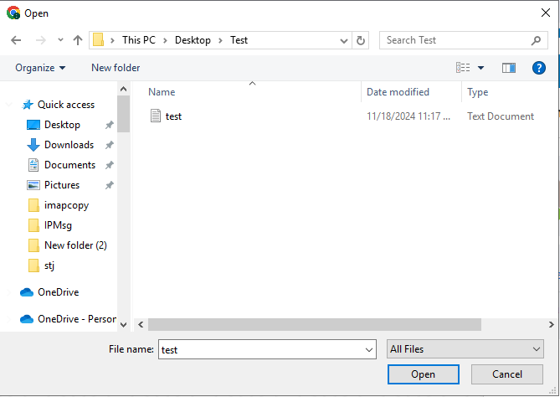
Task: Change view using the view icon
Action: tap(463, 68)
